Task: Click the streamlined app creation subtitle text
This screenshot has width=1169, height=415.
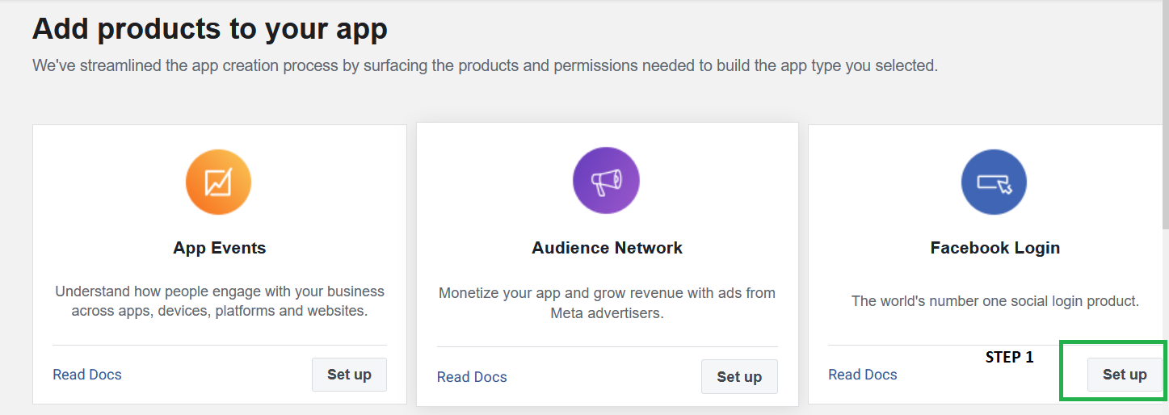Action: pos(485,65)
